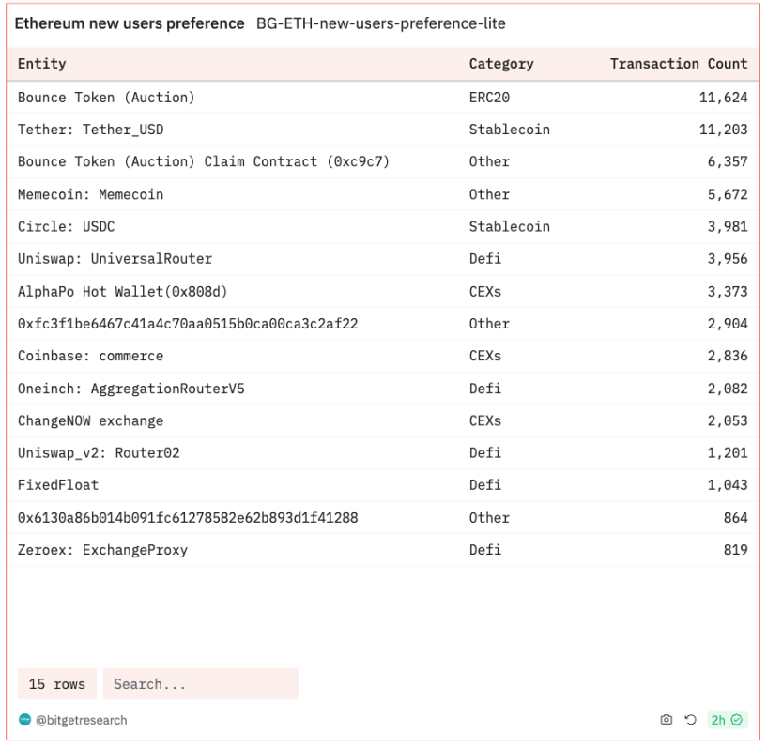
Task: Click the Zeroex: ExchangeProxy entity cell
Action: pyautogui.click(x=102, y=550)
